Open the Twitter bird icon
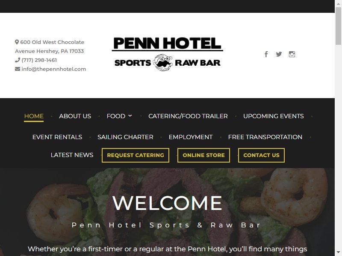Image resolution: width=342 pixels, height=256 pixels. (279, 54)
